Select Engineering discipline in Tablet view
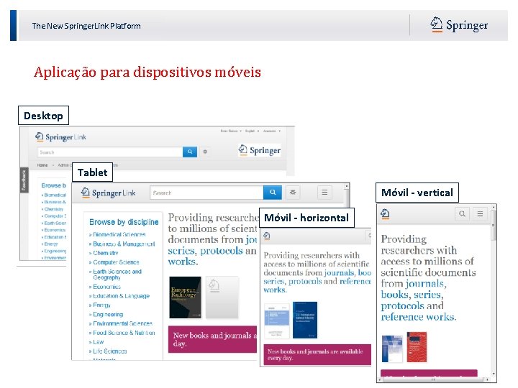 (x=108, y=315)
